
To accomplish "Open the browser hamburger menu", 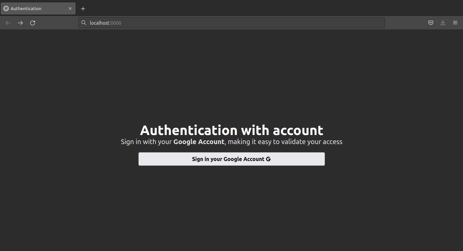I will pyautogui.click(x=455, y=23).
